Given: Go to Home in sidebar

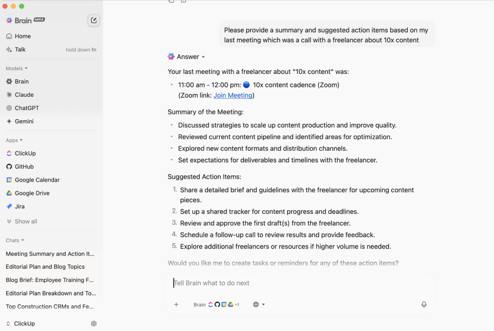Looking at the screenshot, I should pos(23,36).
